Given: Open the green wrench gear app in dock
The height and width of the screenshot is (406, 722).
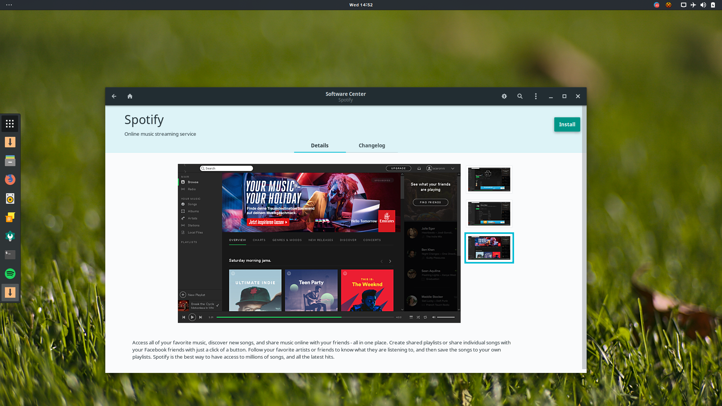Looking at the screenshot, I should pyautogui.click(x=10, y=236).
